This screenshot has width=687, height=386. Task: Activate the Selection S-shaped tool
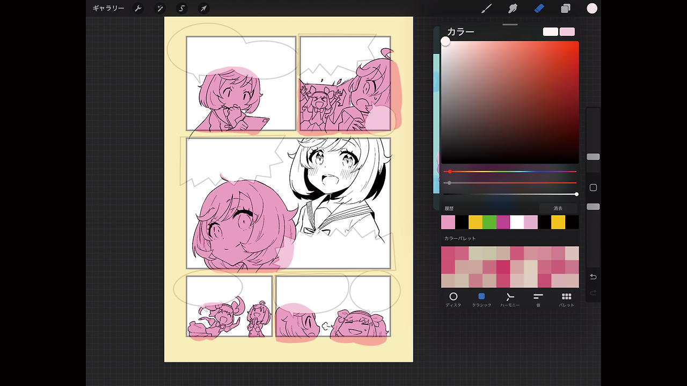[182, 9]
